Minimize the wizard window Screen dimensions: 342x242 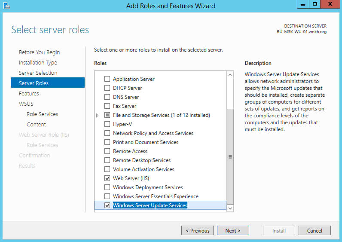(x=303, y=4)
